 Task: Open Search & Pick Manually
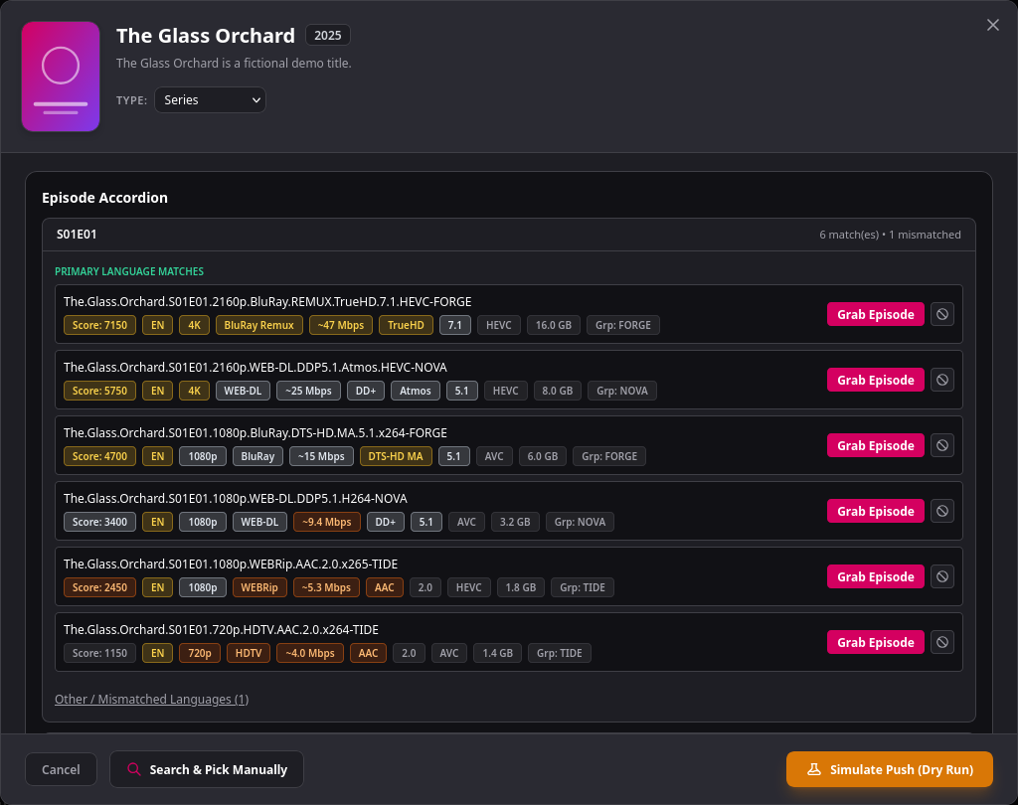pyautogui.click(x=207, y=769)
